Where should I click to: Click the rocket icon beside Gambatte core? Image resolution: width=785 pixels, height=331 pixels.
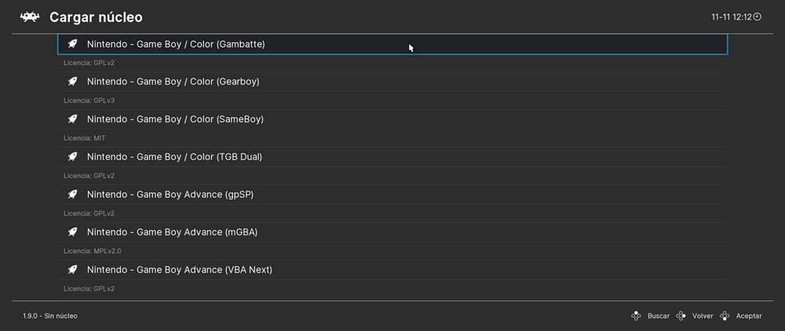72,44
